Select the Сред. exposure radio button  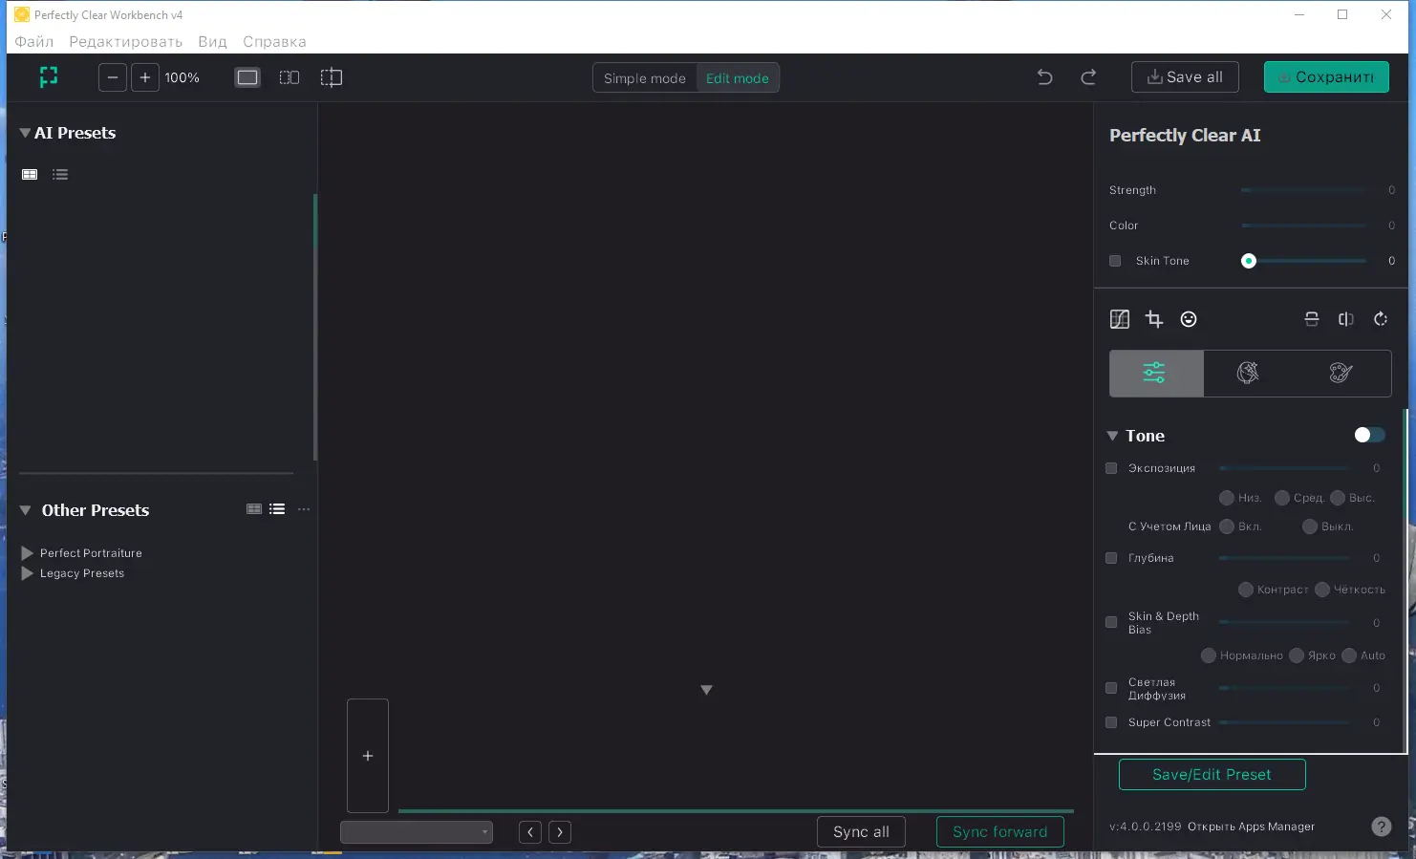(x=1282, y=498)
